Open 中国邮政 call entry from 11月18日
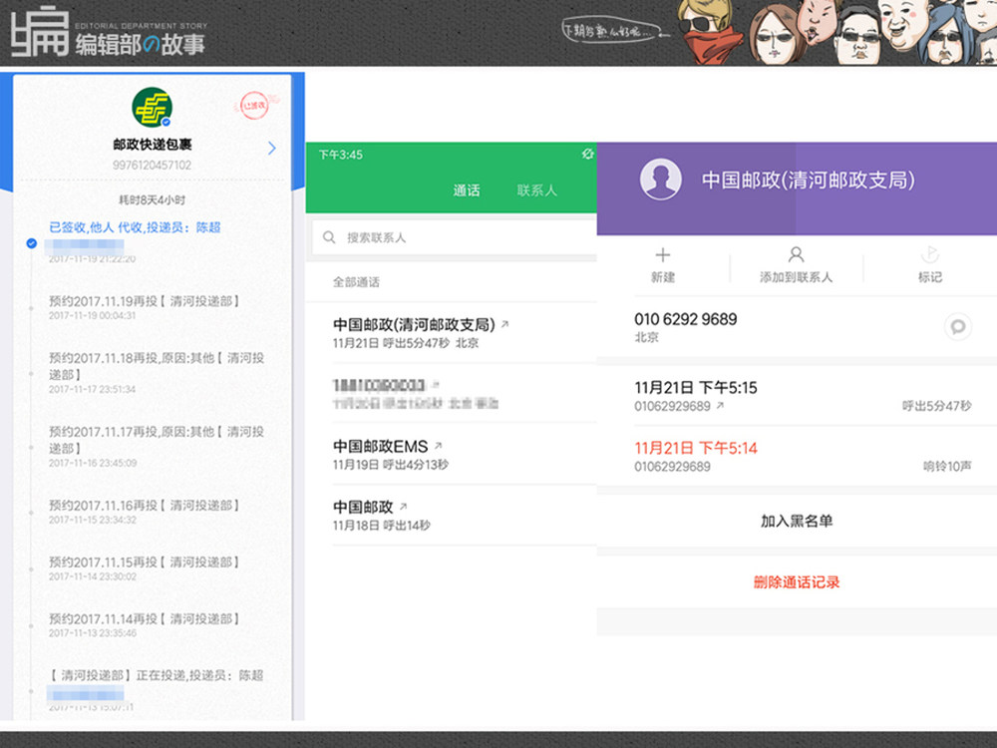The height and width of the screenshot is (748, 997). click(x=465, y=515)
